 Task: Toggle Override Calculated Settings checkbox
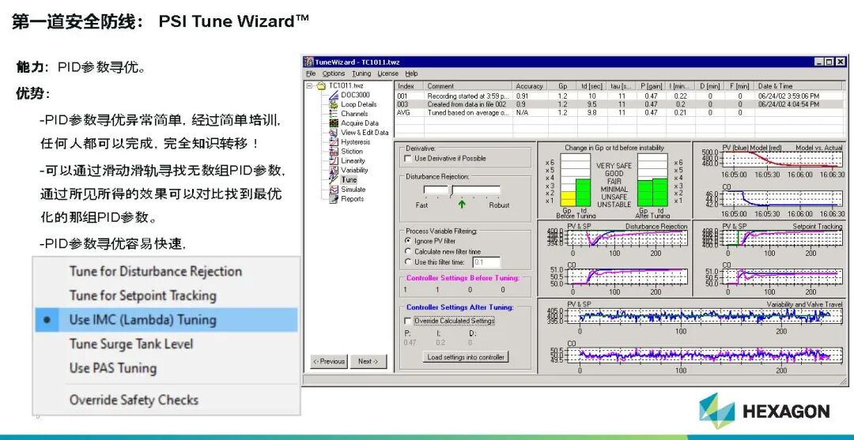coord(408,321)
